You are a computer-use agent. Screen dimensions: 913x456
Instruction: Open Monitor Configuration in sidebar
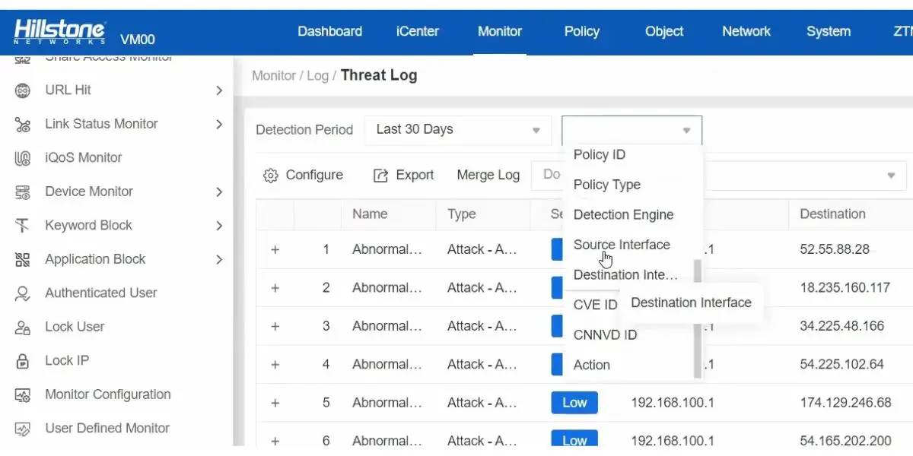[x=108, y=394]
